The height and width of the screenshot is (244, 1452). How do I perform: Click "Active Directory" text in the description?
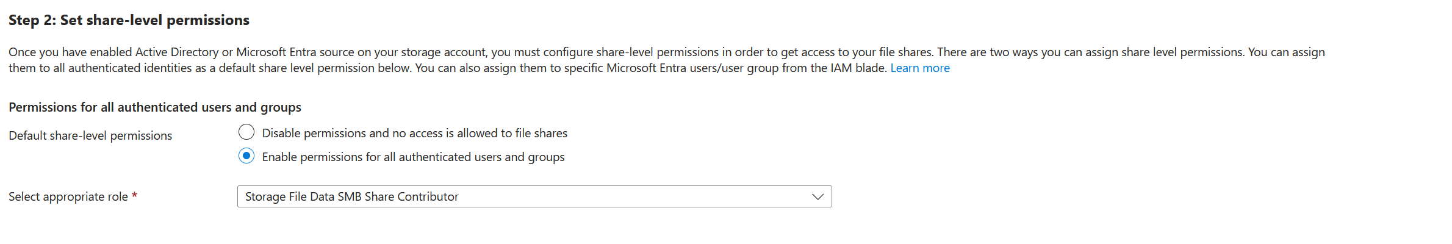pos(177,52)
